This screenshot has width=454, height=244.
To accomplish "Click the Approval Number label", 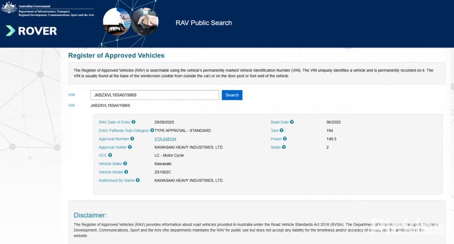I will point(113,139).
